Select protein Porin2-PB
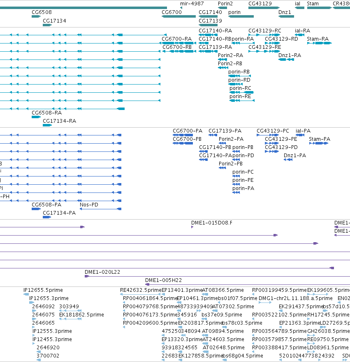 point(223,168)
